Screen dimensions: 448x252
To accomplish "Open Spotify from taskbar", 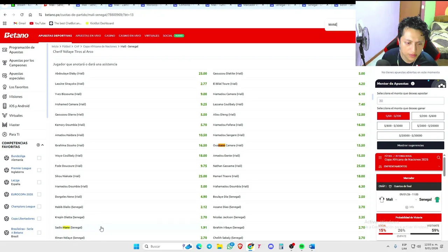I will click(302, 246).
